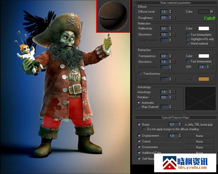Screen dimensions: 218x174
Task: Select the Map Channel radio button
Action: pyautogui.click(x=139, y=107)
